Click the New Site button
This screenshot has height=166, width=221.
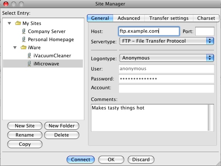pyautogui.click(x=25, y=126)
